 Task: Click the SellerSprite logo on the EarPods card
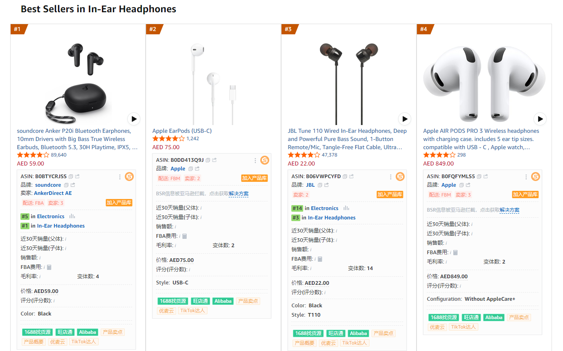tap(265, 161)
